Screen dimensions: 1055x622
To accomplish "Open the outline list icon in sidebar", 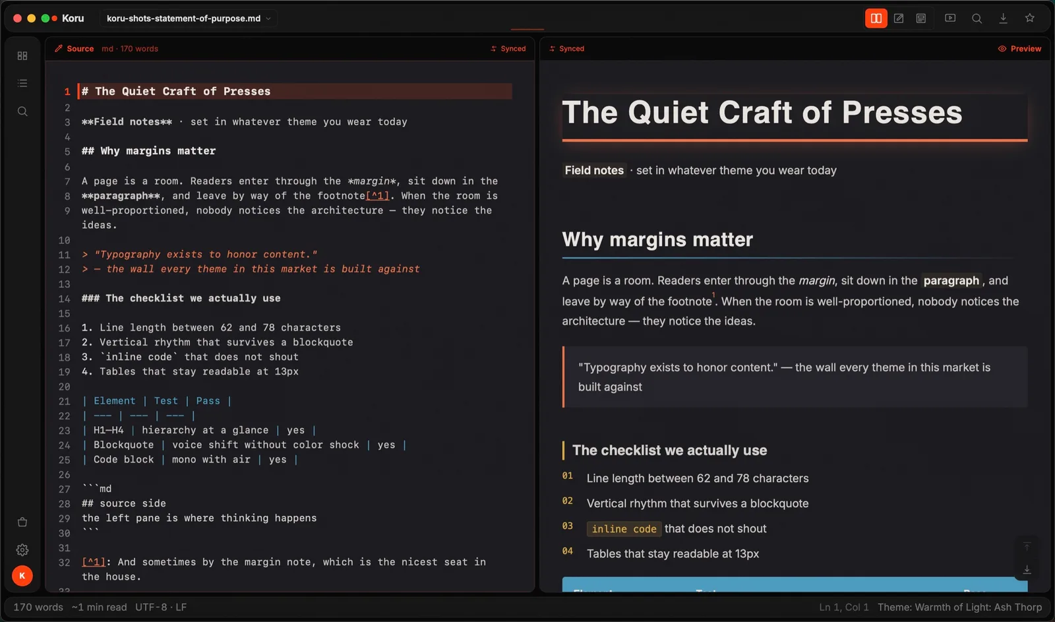I will tap(22, 83).
